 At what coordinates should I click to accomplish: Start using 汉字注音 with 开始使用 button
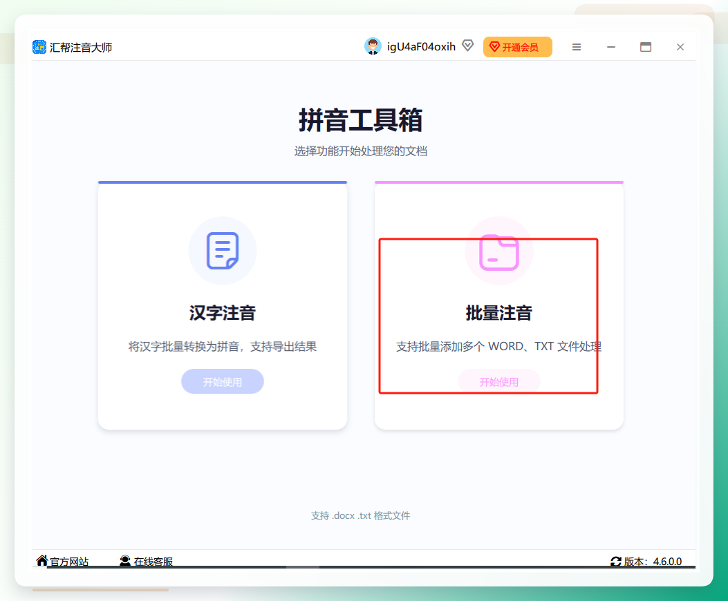click(x=223, y=381)
